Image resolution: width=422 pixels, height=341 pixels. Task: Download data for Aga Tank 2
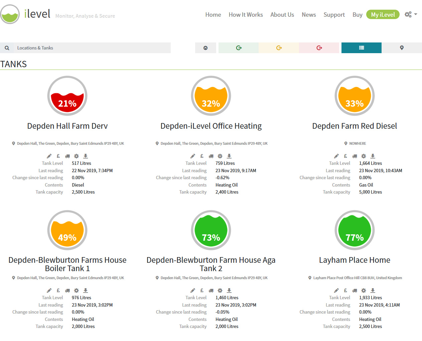[229, 291]
